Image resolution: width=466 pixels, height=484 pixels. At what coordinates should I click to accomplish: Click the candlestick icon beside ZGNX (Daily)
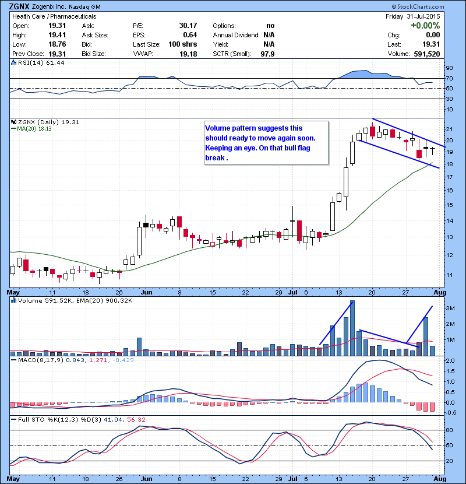[x=13, y=122]
